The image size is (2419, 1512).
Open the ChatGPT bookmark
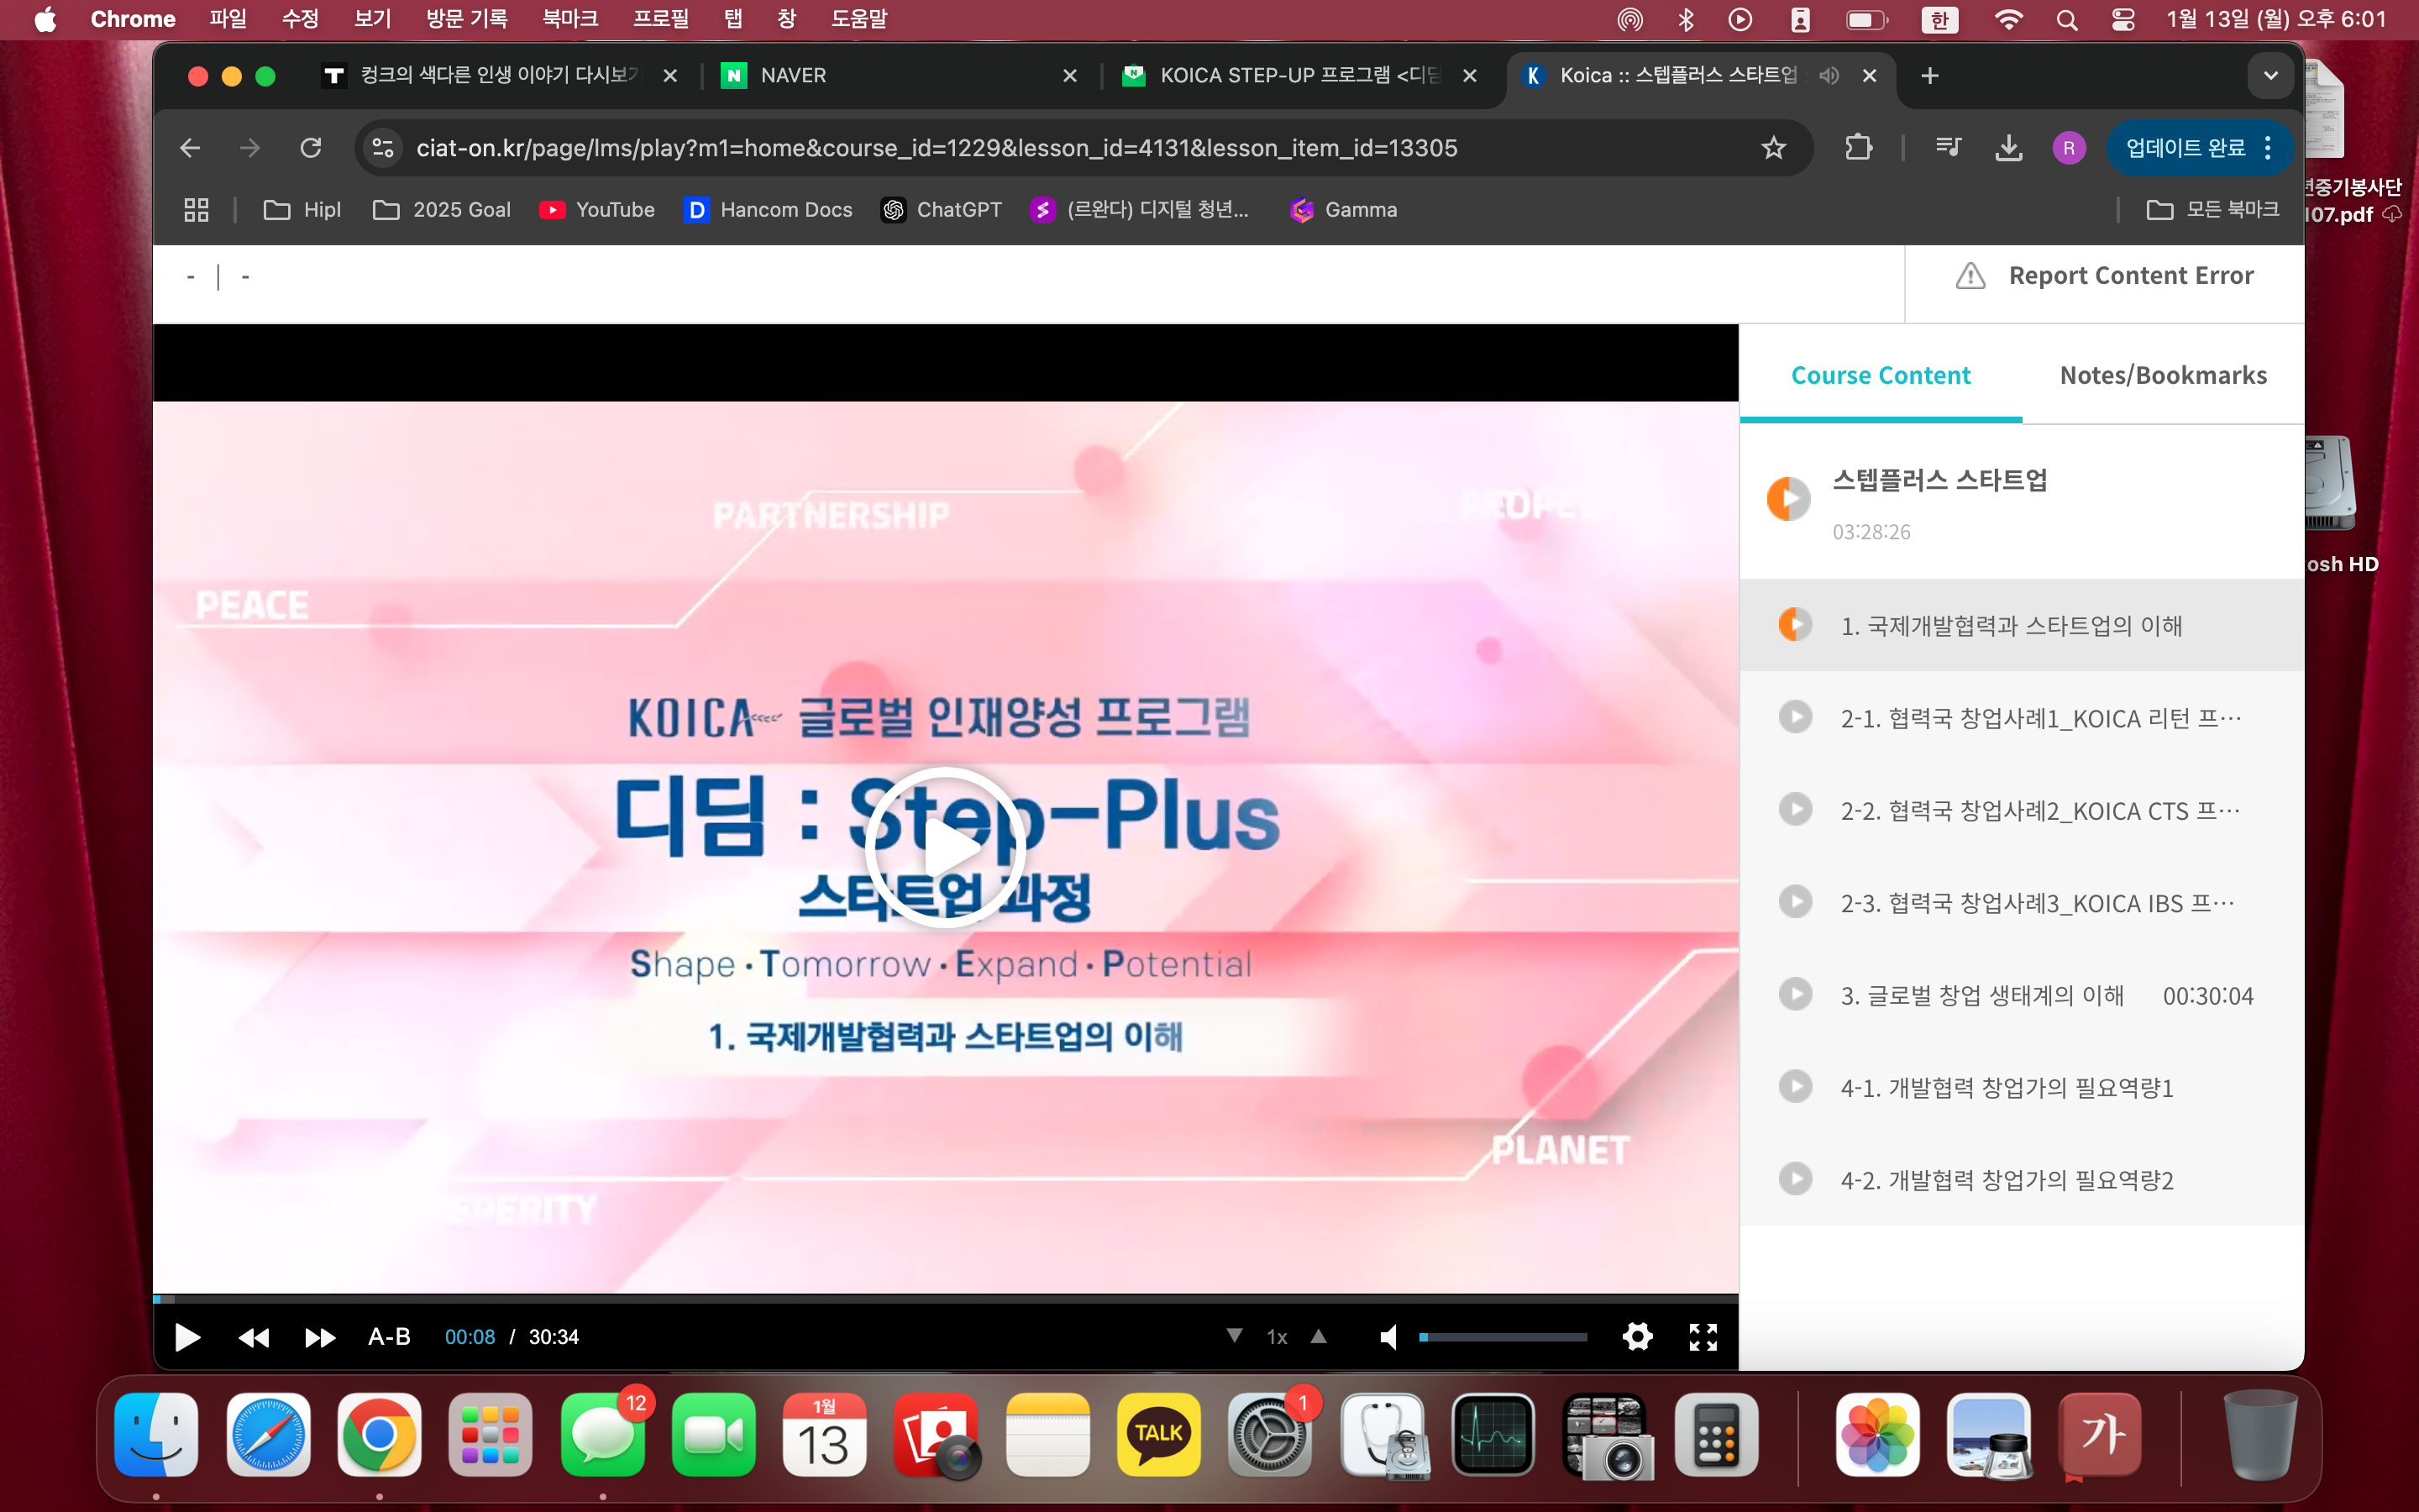tap(941, 210)
